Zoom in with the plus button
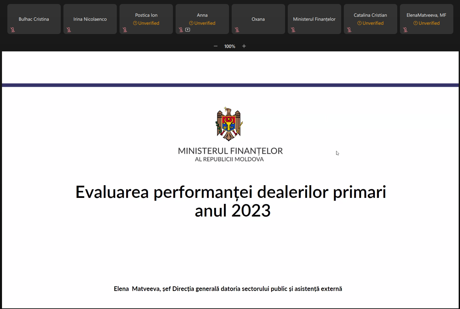 (x=244, y=46)
